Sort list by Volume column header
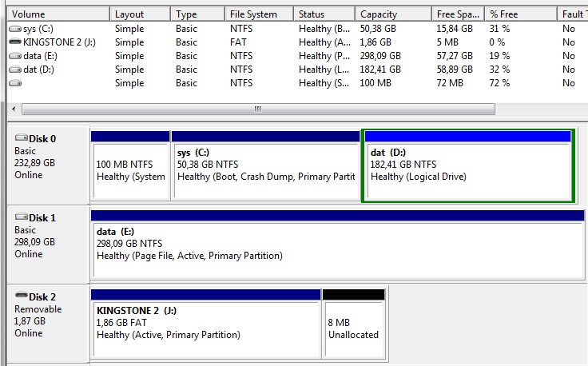Viewport: 588px width, 366px height. point(58,14)
